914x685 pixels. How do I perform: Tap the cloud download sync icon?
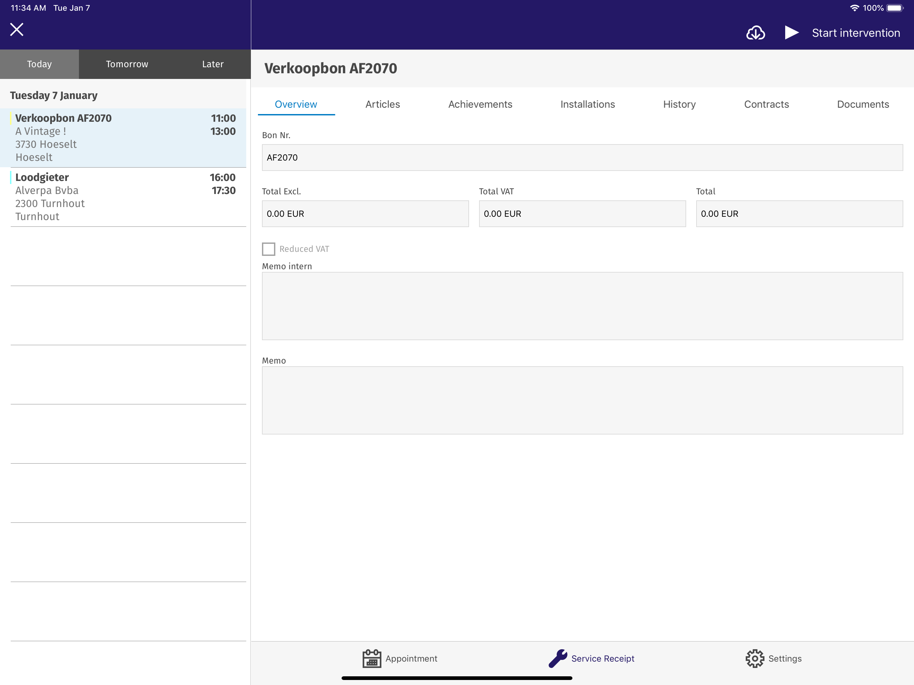(755, 33)
